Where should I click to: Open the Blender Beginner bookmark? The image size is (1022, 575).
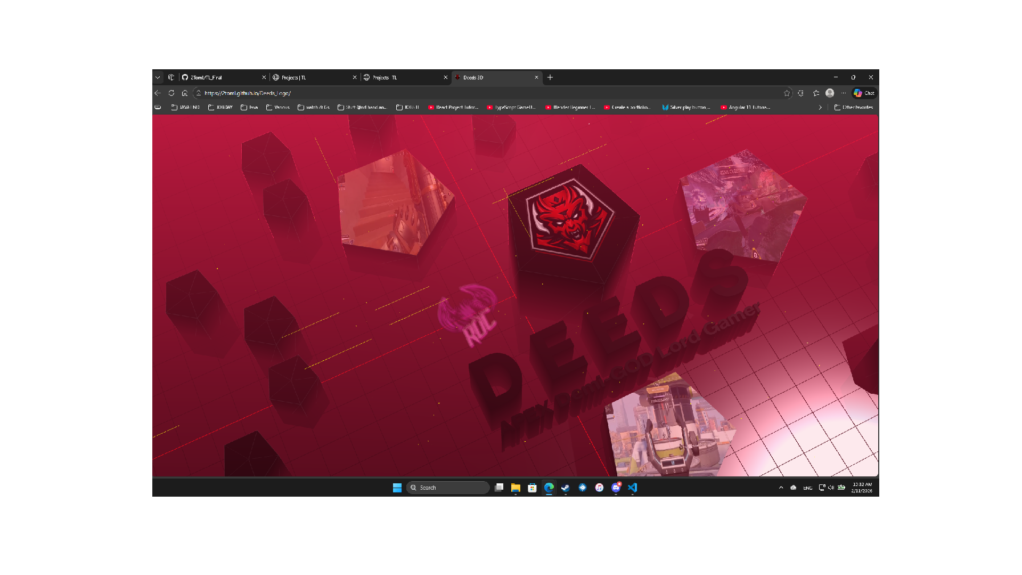tap(570, 107)
